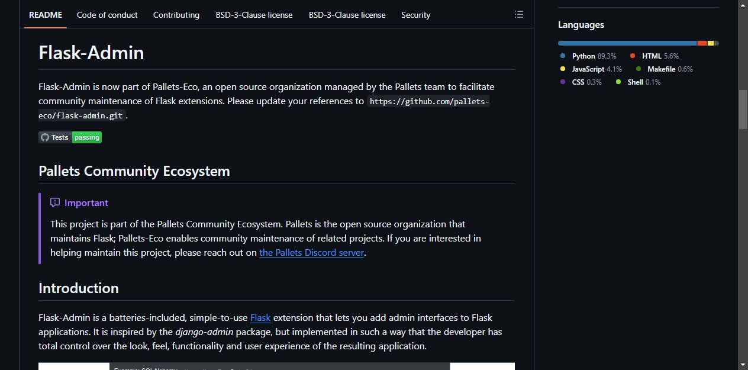Click the Makefile language dark green dot
748x370 pixels.
pyautogui.click(x=638, y=69)
